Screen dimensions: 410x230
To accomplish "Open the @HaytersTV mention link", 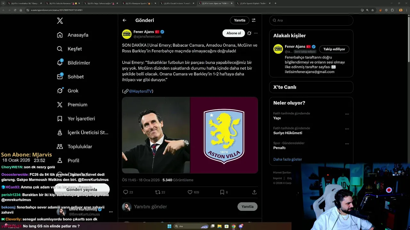I will [140, 91].
